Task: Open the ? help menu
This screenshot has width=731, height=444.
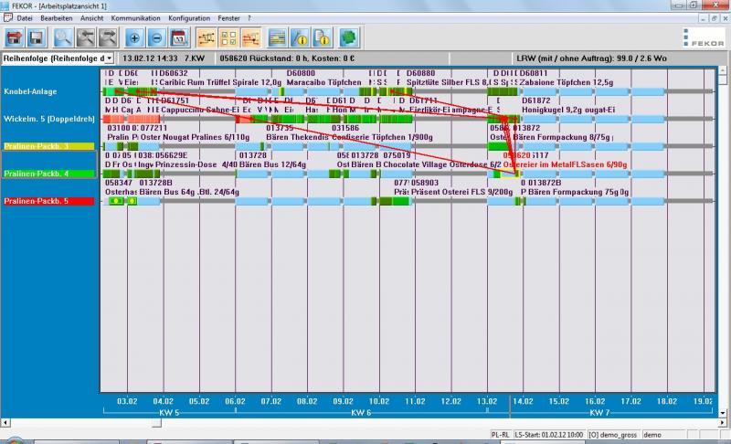Action: (x=249, y=18)
